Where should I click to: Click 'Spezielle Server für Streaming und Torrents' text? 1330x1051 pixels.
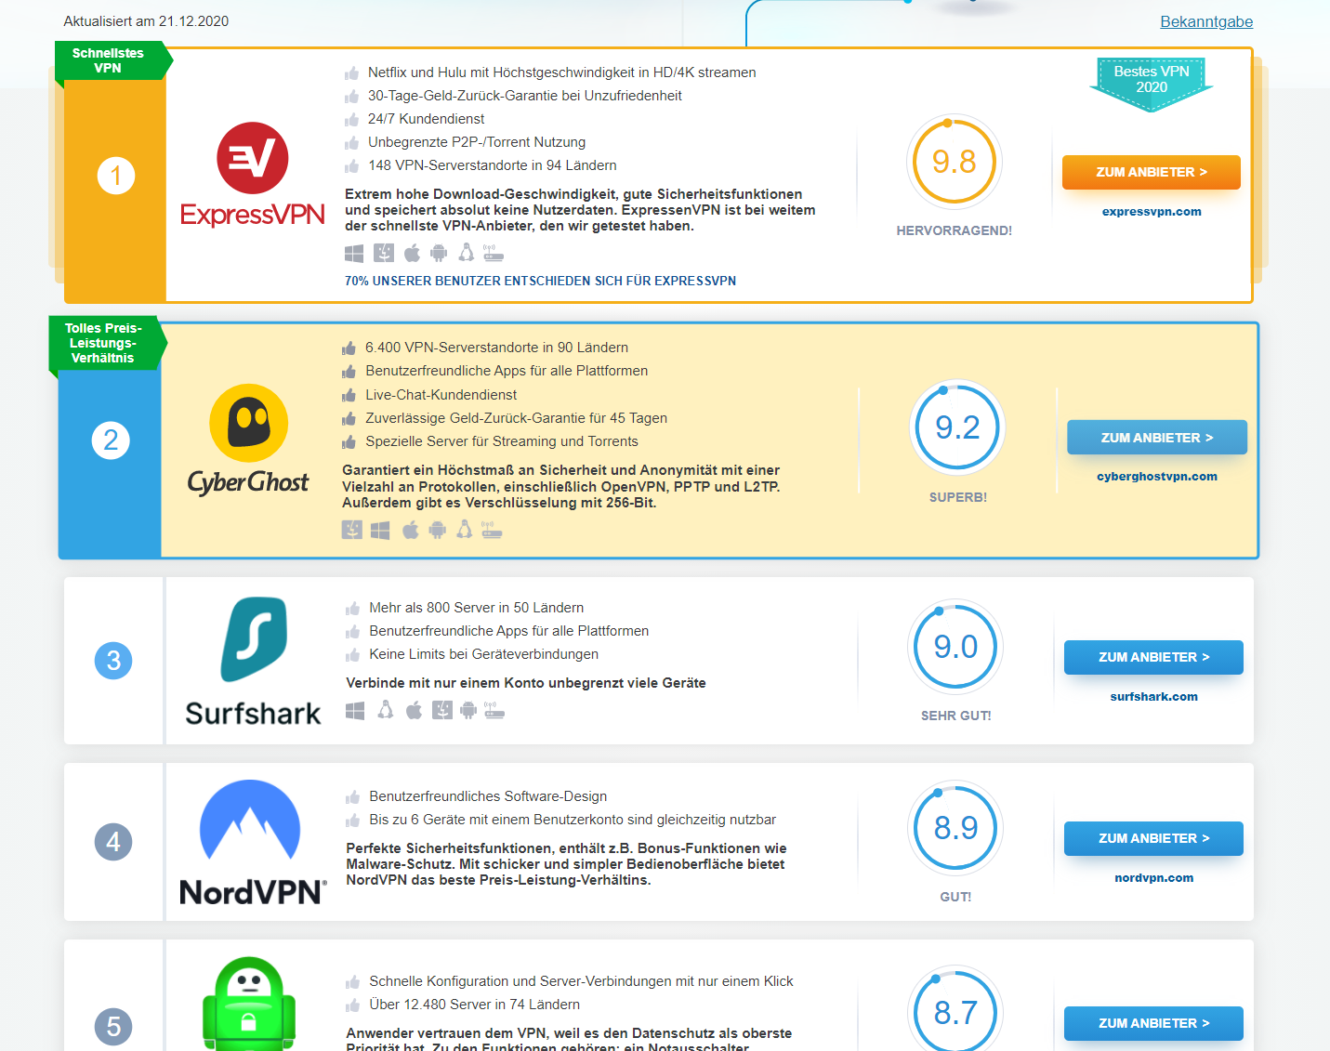tap(502, 441)
